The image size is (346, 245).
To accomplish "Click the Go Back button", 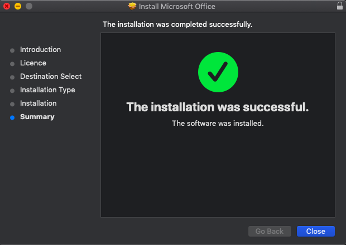I will pyautogui.click(x=270, y=231).
